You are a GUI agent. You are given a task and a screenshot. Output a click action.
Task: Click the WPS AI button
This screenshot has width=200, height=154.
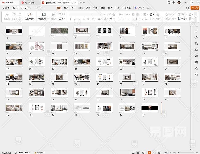pyautogui.click(x=140, y=8)
